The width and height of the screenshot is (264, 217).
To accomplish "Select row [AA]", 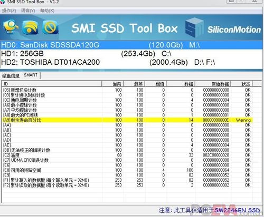I will 127,125.
